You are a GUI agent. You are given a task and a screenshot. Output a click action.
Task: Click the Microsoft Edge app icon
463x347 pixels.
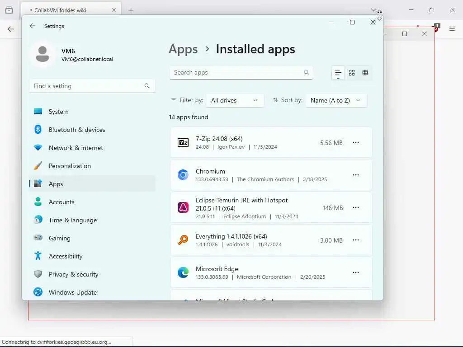183,272
